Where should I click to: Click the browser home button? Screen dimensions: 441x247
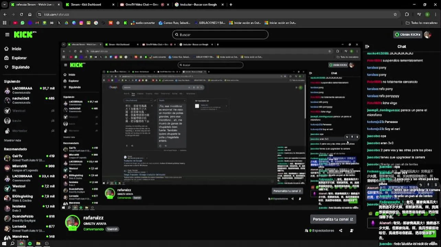(30, 14)
